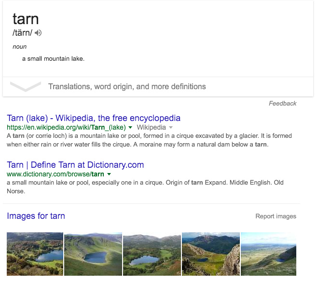
Task: Open green dropdown arrow beside Wikipedia URL
Action: (130, 128)
